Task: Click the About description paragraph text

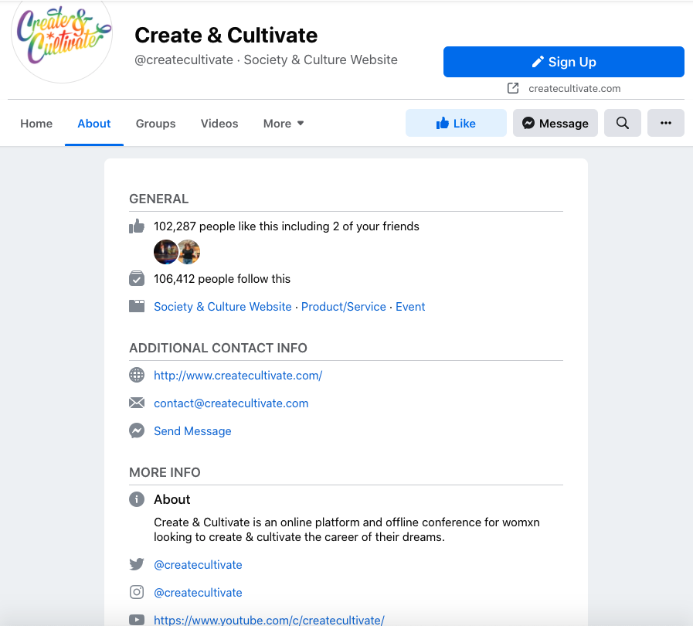Action: tap(346, 529)
